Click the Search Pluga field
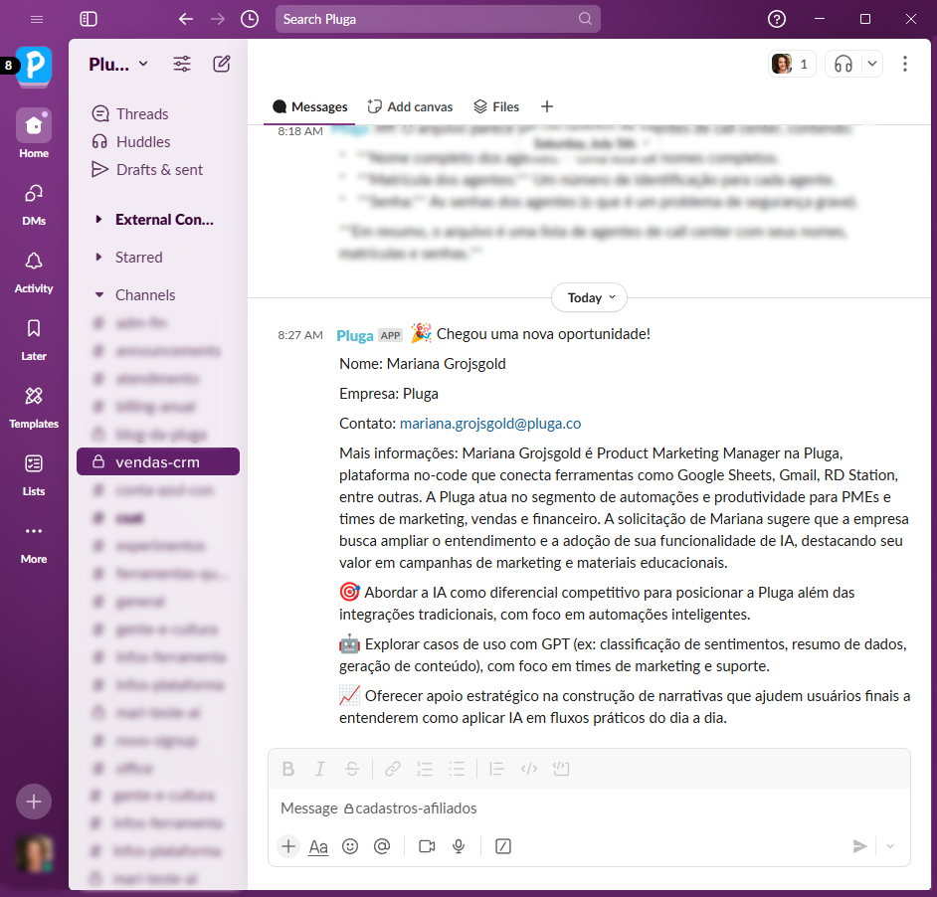The height and width of the screenshot is (897, 937). (x=438, y=19)
